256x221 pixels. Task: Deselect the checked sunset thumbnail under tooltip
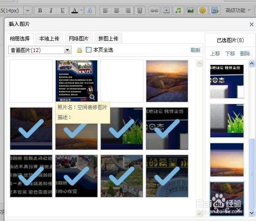pyautogui.click(x=76, y=137)
